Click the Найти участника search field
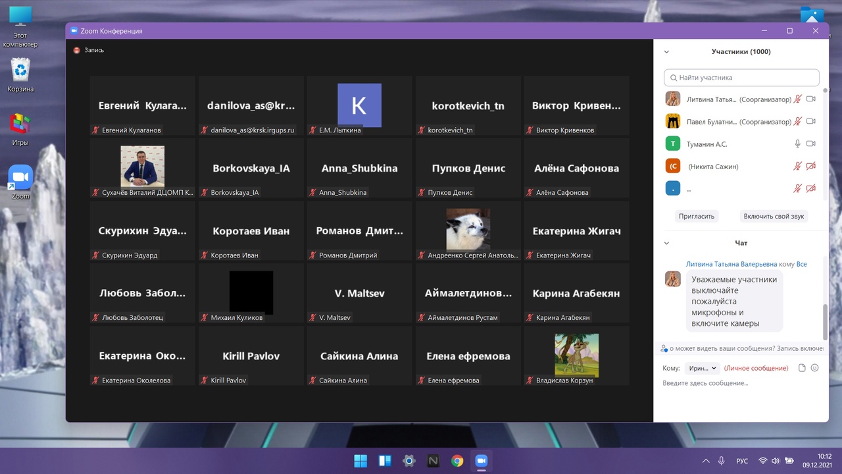842x474 pixels. click(741, 78)
